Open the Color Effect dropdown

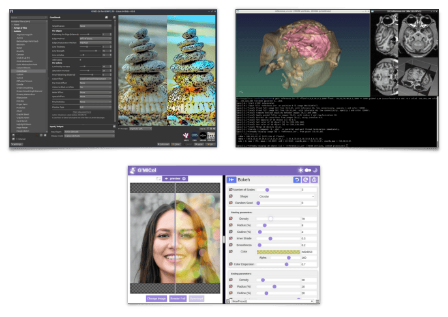pos(95,79)
